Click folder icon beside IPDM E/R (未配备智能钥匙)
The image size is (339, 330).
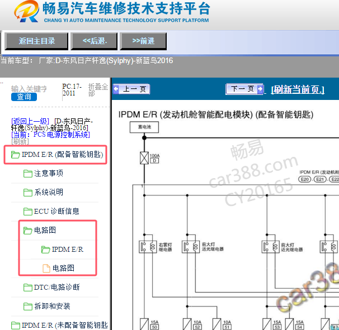(x=15, y=326)
